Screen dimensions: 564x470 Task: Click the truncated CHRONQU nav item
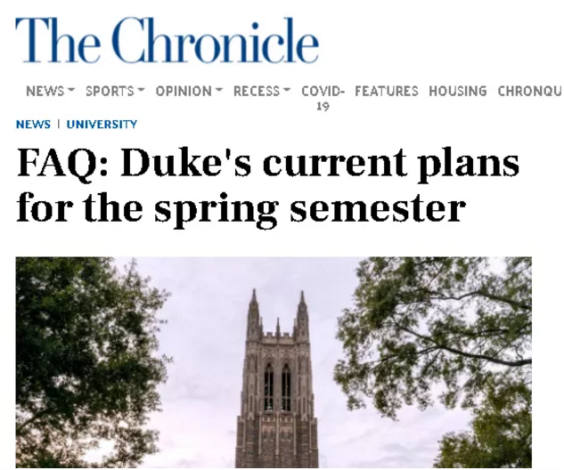(529, 91)
